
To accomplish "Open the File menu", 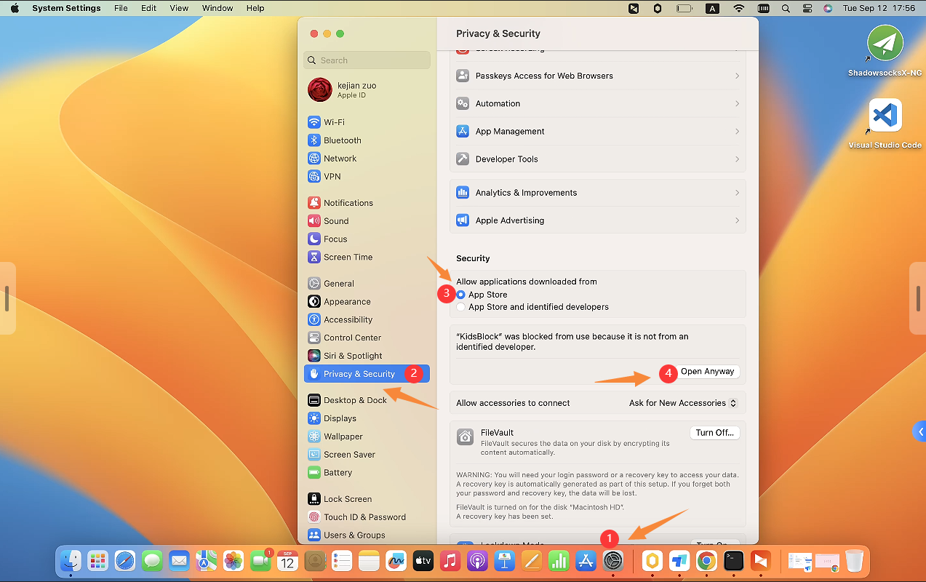I will tap(121, 8).
